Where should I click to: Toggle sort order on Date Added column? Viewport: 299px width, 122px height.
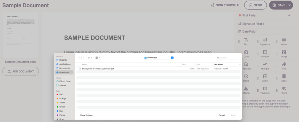click(226, 64)
